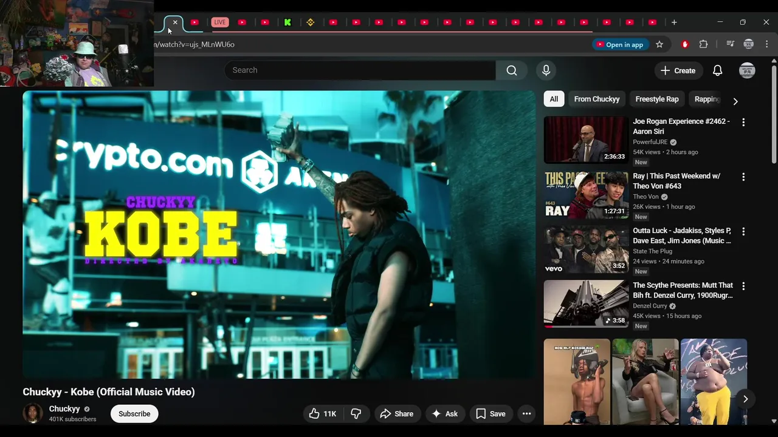This screenshot has width=778, height=437.
Task: Start voice search with microphone icon
Action: point(546,70)
